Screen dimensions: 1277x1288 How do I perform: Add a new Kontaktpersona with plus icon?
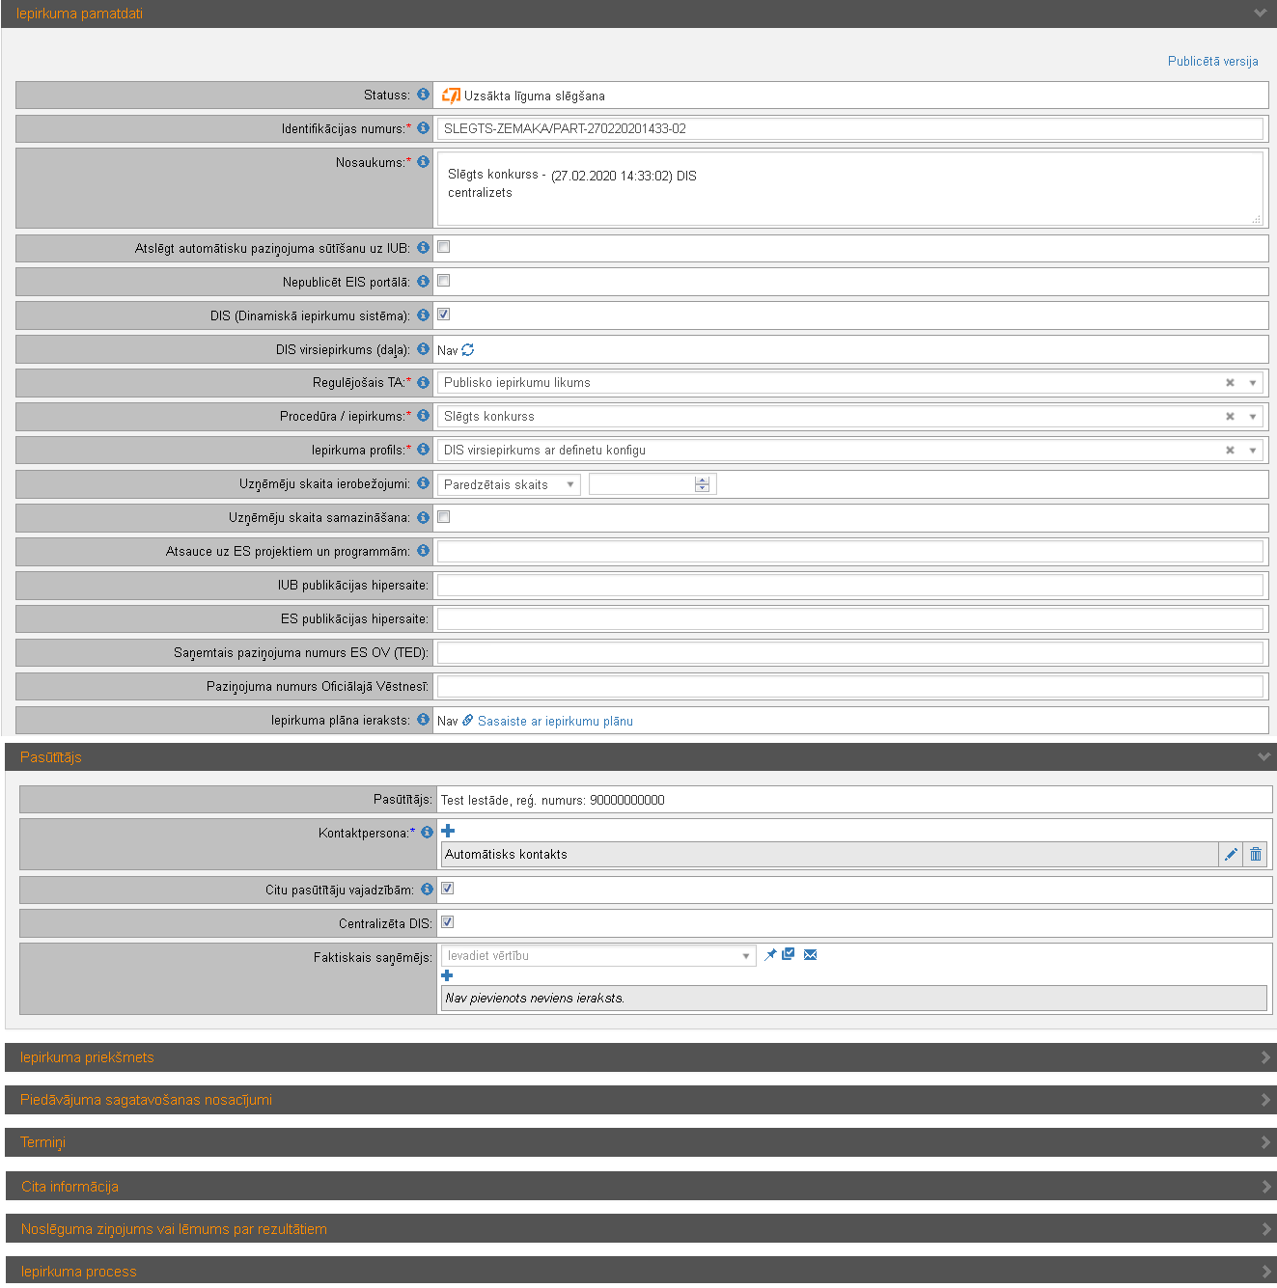tap(448, 831)
